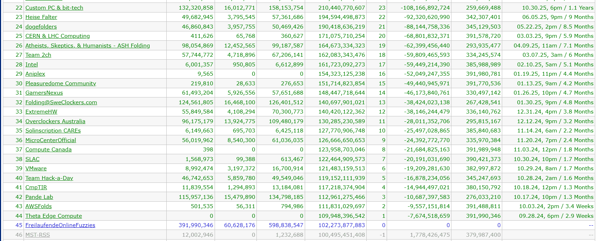Screen dimensions: 597x241
Task: Click the Compute Canada total 123,958,703,046
Action: (x=342, y=150)
